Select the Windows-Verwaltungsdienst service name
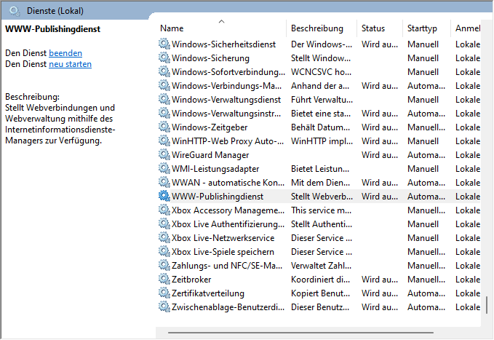The image size is (494, 340). [x=226, y=100]
